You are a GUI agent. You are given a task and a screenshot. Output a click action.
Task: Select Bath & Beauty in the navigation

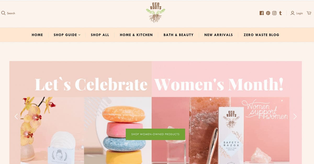(178, 35)
